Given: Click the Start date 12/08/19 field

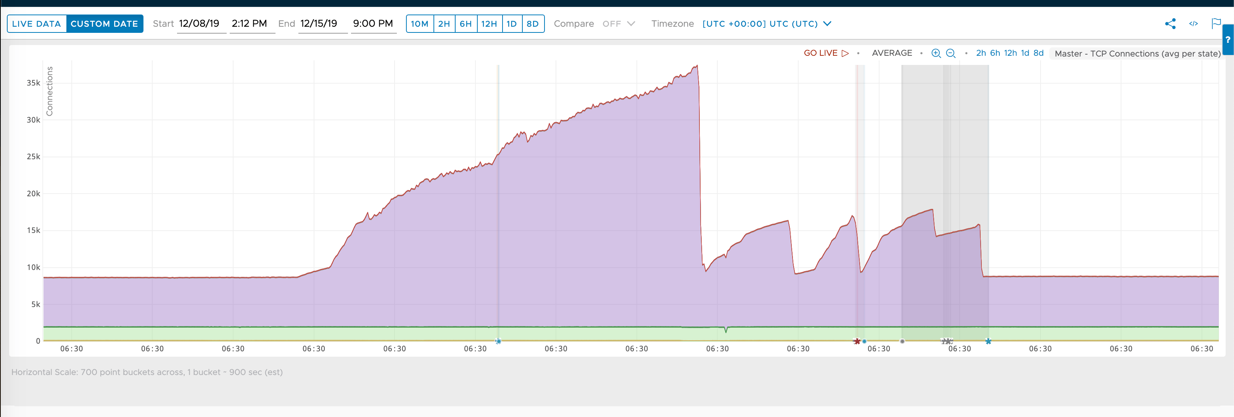Looking at the screenshot, I should coord(201,24).
